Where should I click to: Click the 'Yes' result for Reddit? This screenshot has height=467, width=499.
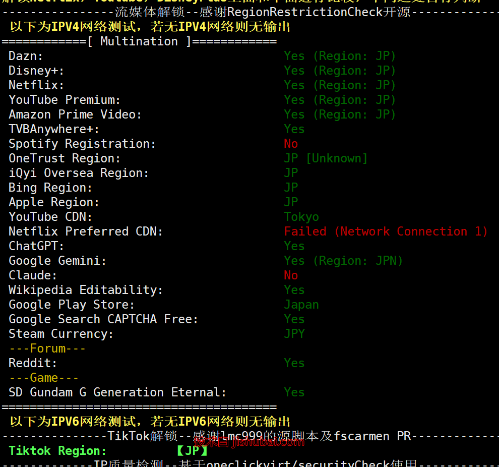pyautogui.click(x=294, y=363)
